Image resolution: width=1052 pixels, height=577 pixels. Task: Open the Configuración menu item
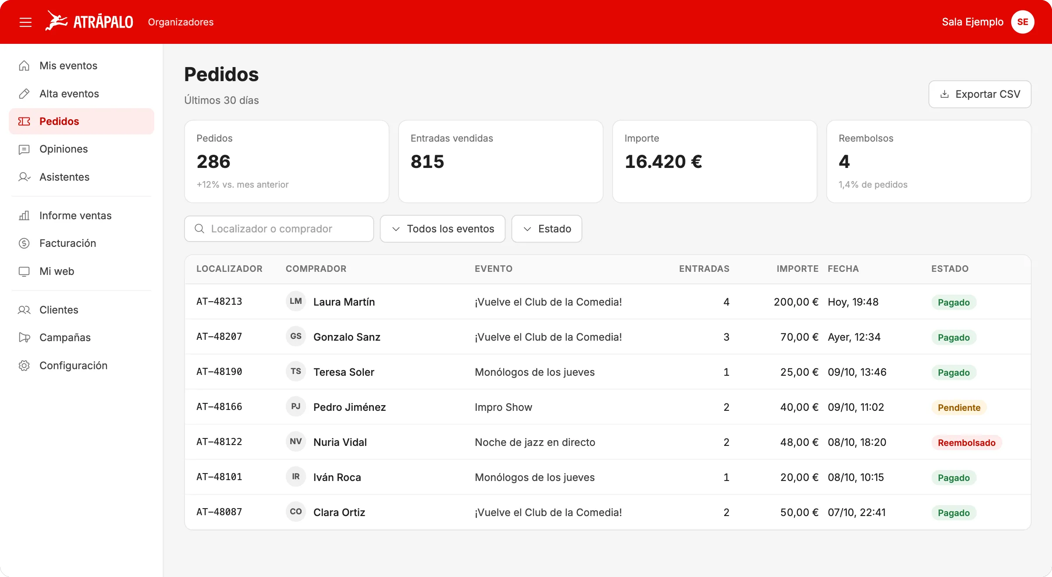point(82,366)
